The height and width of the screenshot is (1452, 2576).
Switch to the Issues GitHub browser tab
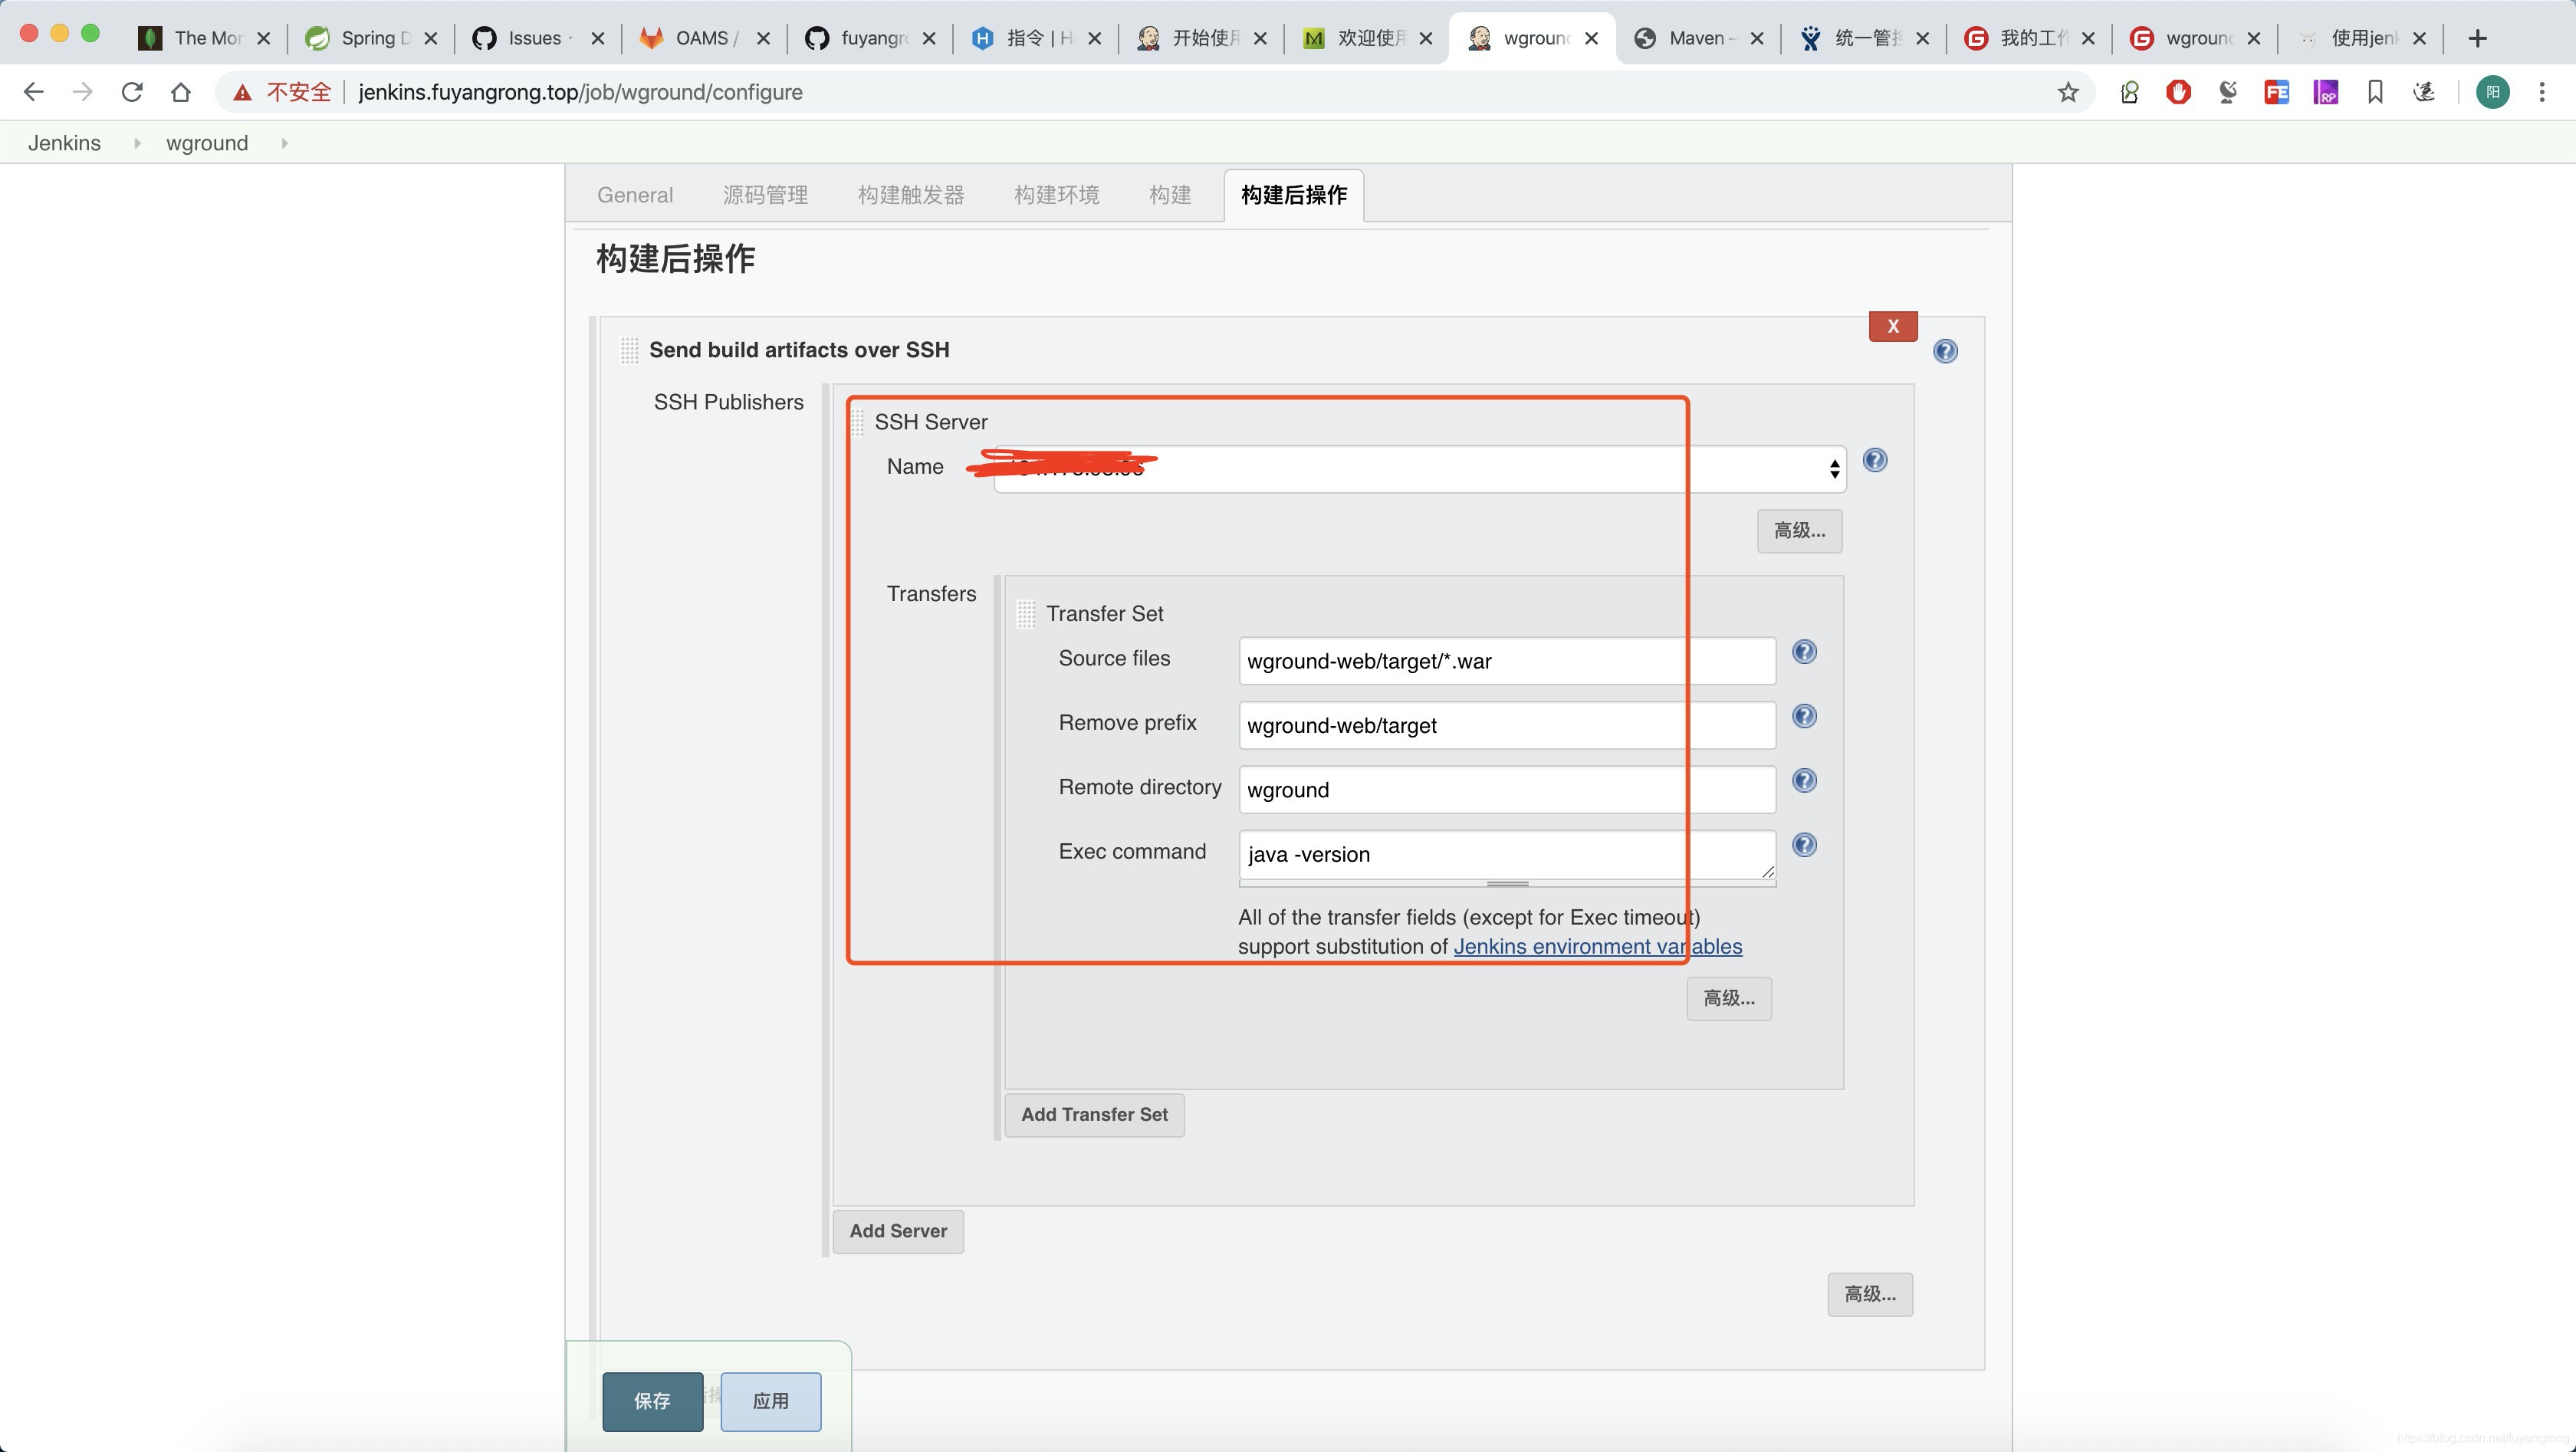pos(537,38)
